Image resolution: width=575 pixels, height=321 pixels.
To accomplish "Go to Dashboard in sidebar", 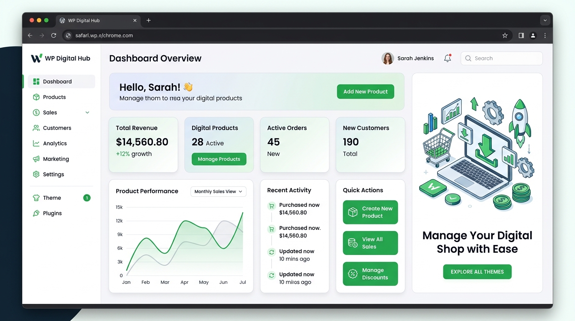I will 61,82.
